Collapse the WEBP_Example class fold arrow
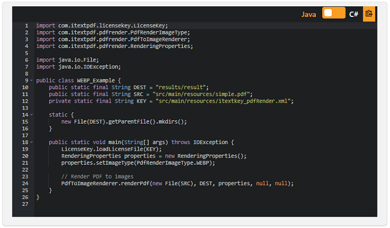This screenshot has width=390, height=228. pyautogui.click(x=32, y=81)
